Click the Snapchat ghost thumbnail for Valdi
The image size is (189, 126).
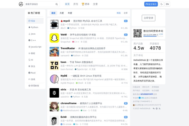(x=54, y=38)
